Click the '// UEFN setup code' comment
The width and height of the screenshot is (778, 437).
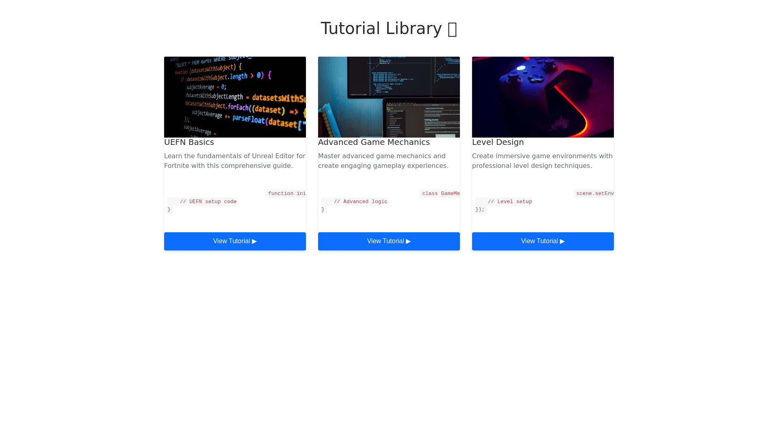coord(208,202)
